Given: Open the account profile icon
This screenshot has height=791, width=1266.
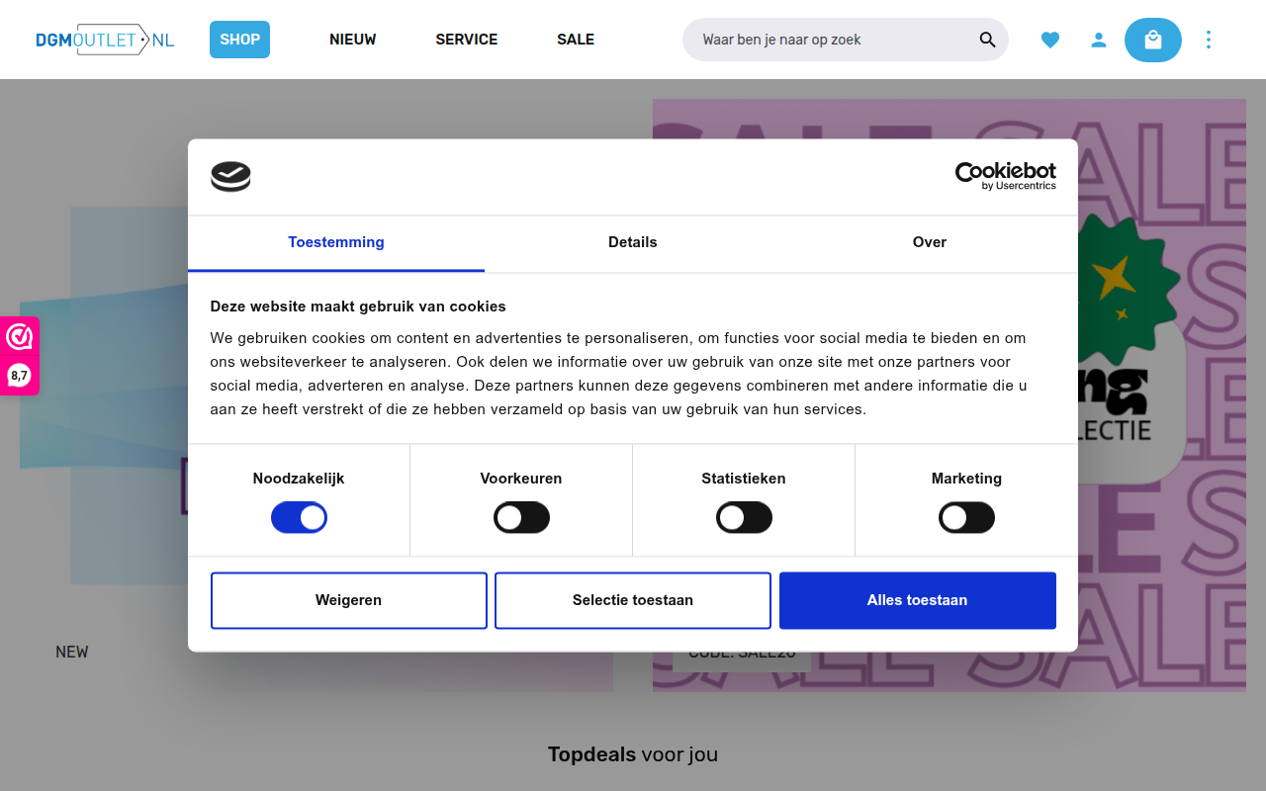Looking at the screenshot, I should pos(1099,40).
